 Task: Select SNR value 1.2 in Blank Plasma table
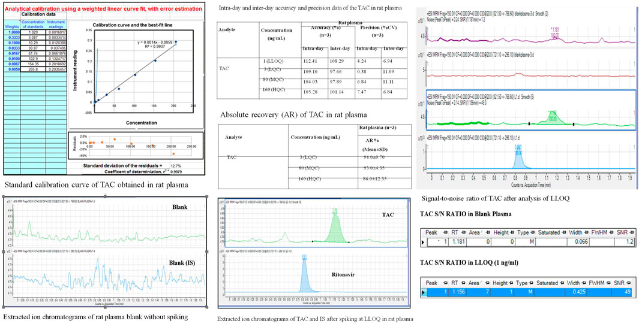(x=631, y=242)
